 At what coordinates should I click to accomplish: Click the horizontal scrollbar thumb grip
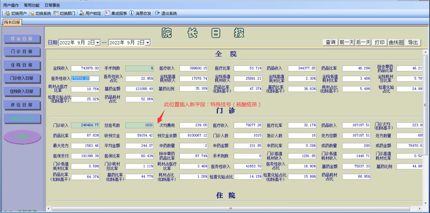point(231,209)
